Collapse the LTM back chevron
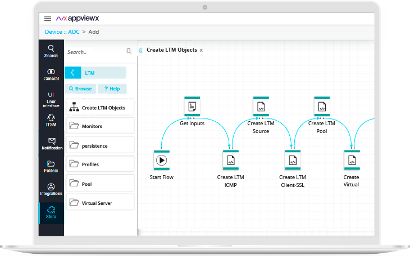Screen dimensions: 410x256 point(73,73)
